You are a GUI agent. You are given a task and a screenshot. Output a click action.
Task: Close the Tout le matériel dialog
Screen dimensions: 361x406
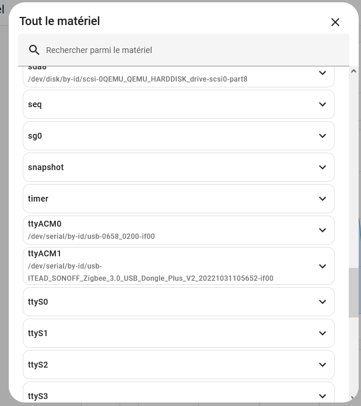335,22
